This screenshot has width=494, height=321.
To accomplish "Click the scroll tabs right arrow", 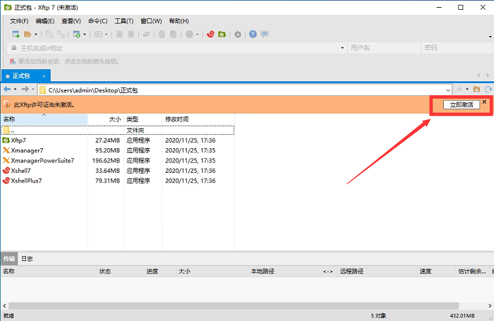I will tap(488, 75).
